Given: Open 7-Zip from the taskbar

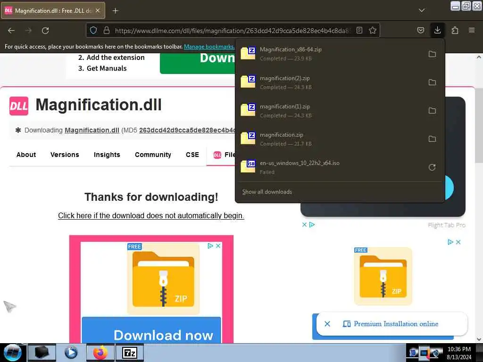Looking at the screenshot, I should tap(130, 353).
